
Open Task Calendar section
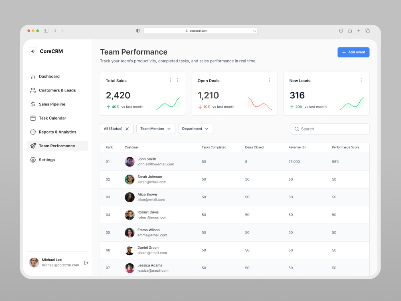pos(57,118)
